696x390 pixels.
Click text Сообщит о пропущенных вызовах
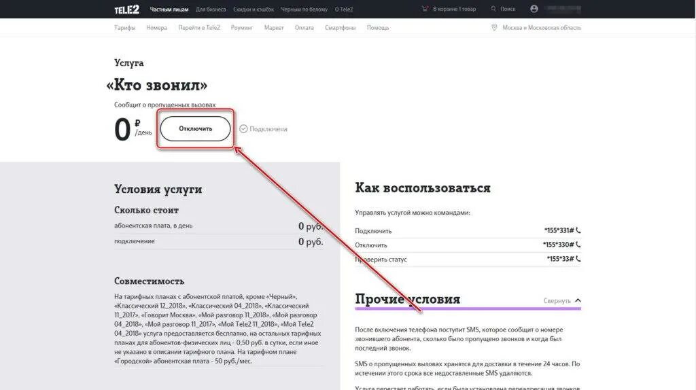coord(164,105)
